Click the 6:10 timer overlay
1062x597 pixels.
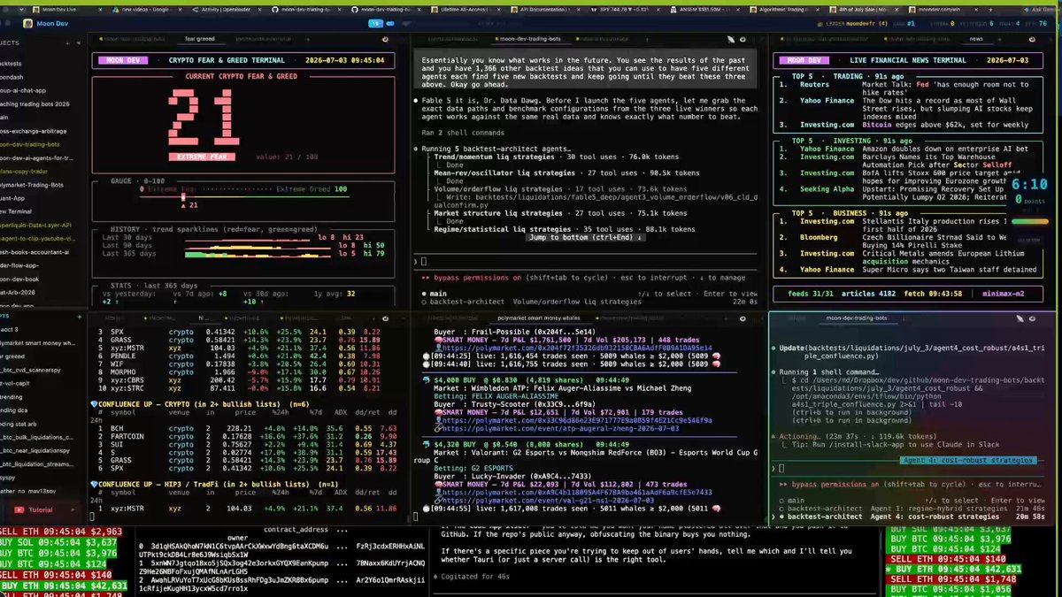click(1029, 185)
